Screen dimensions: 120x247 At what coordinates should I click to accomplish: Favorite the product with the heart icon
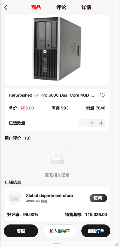(102, 95)
